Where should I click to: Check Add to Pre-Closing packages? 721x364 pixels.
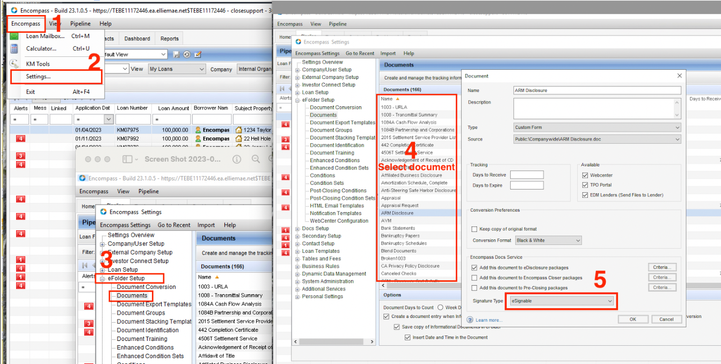pos(474,288)
